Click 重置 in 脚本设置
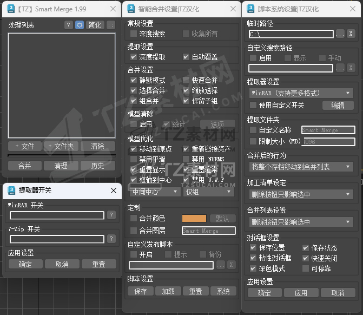This screenshot has width=363, height=315. (196, 291)
